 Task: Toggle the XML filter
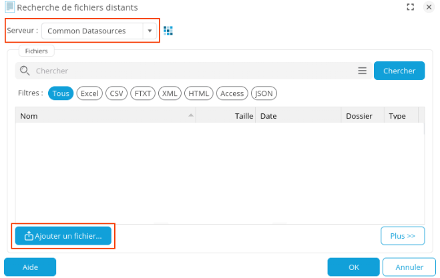point(170,94)
